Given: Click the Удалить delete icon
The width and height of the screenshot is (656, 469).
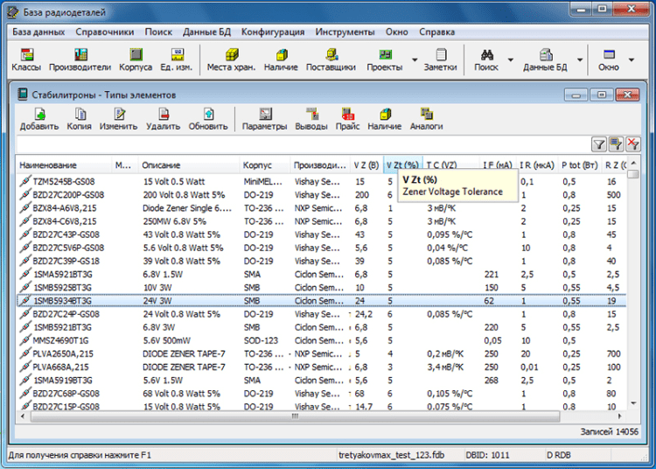Looking at the screenshot, I should [x=163, y=119].
